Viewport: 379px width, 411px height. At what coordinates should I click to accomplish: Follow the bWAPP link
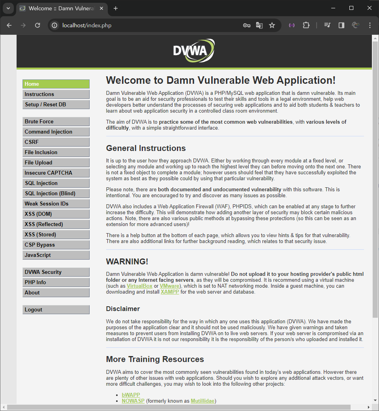(x=131, y=395)
